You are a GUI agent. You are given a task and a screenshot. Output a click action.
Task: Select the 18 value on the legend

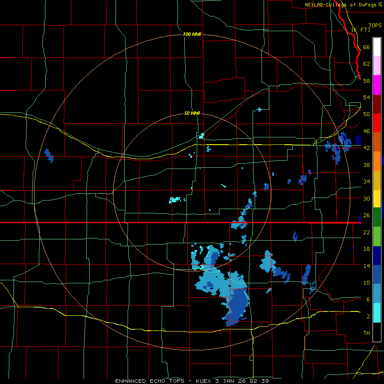pyautogui.click(x=367, y=249)
